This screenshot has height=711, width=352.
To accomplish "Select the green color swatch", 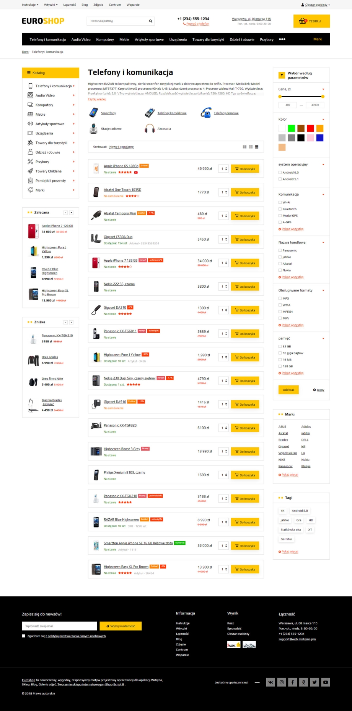I will tap(292, 128).
